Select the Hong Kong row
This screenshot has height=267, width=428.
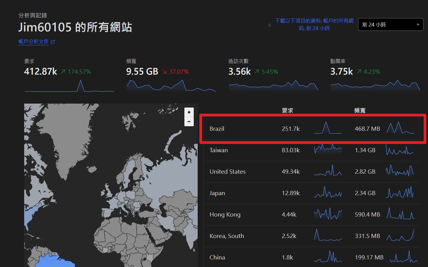click(225, 214)
